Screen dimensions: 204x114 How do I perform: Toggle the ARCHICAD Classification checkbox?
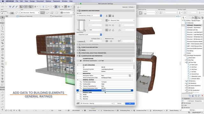tap(81, 60)
